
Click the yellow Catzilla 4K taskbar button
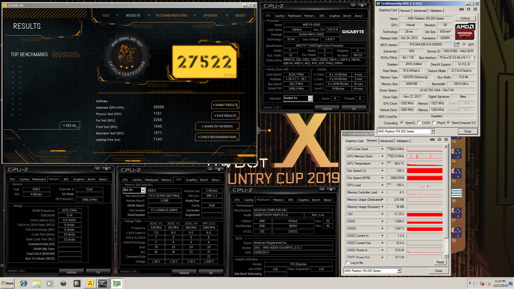point(90,283)
